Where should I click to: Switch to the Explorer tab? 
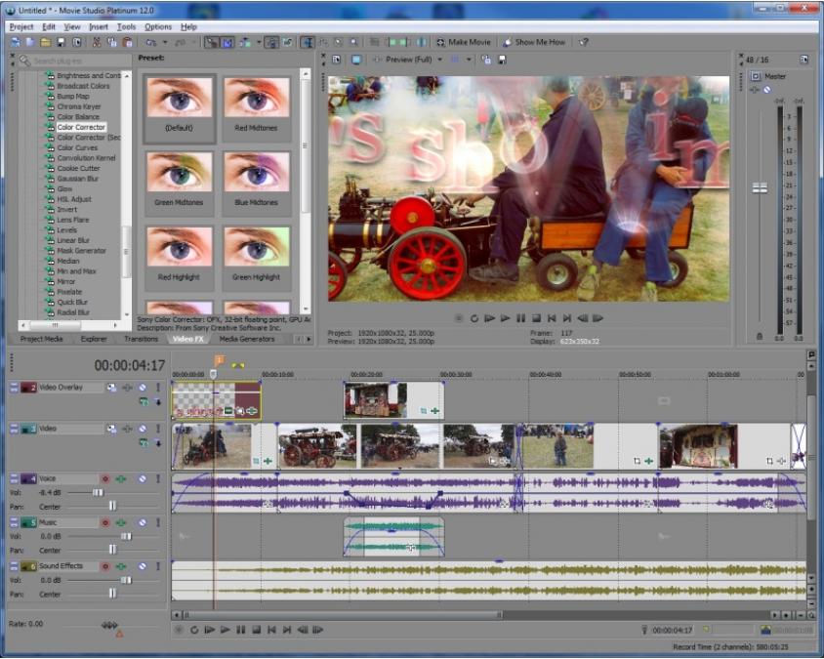pos(94,339)
